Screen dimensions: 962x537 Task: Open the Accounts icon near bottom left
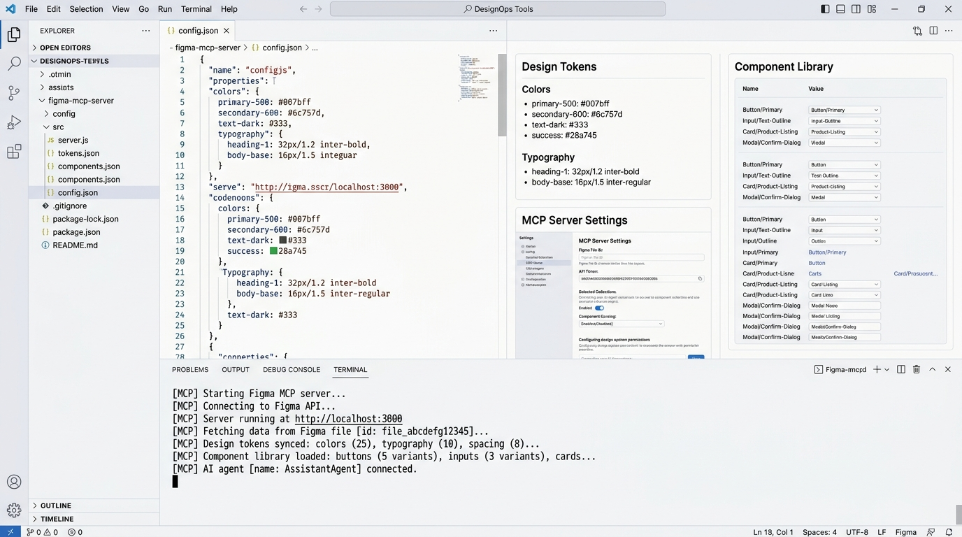pyautogui.click(x=14, y=481)
